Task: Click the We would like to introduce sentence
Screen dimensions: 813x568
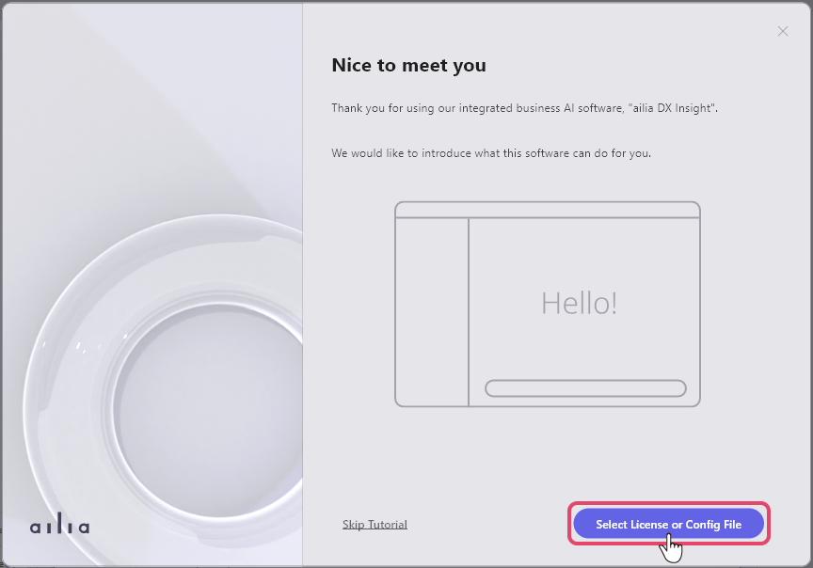Action: pos(491,153)
